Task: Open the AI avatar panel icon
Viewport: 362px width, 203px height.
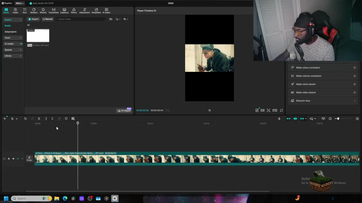Action: (x=106, y=11)
